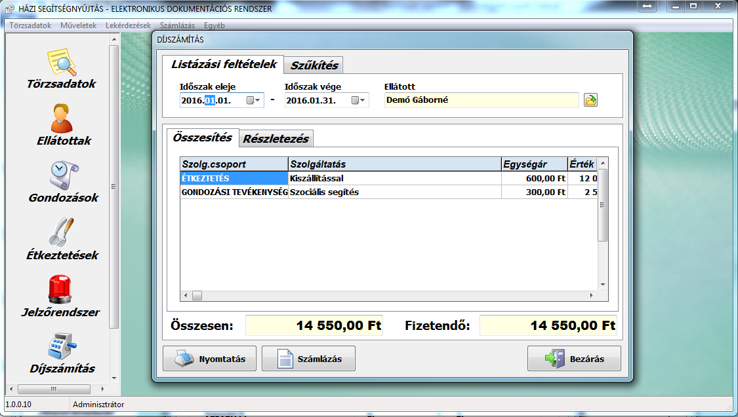
Task: Open Étkeztetések fork and spoon icon
Action: coord(63,232)
